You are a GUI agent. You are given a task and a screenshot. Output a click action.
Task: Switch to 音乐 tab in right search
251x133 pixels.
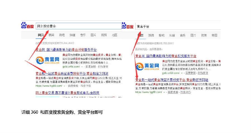click(183, 35)
